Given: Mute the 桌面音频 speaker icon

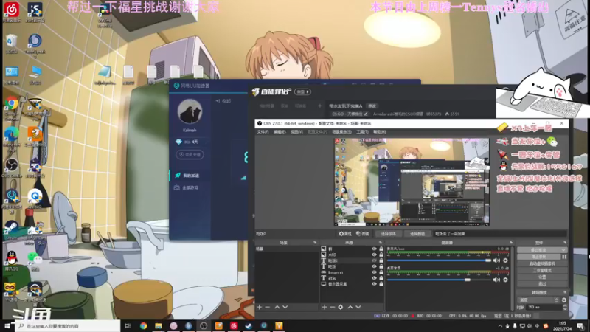Looking at the screenshot, I should 496,280.
